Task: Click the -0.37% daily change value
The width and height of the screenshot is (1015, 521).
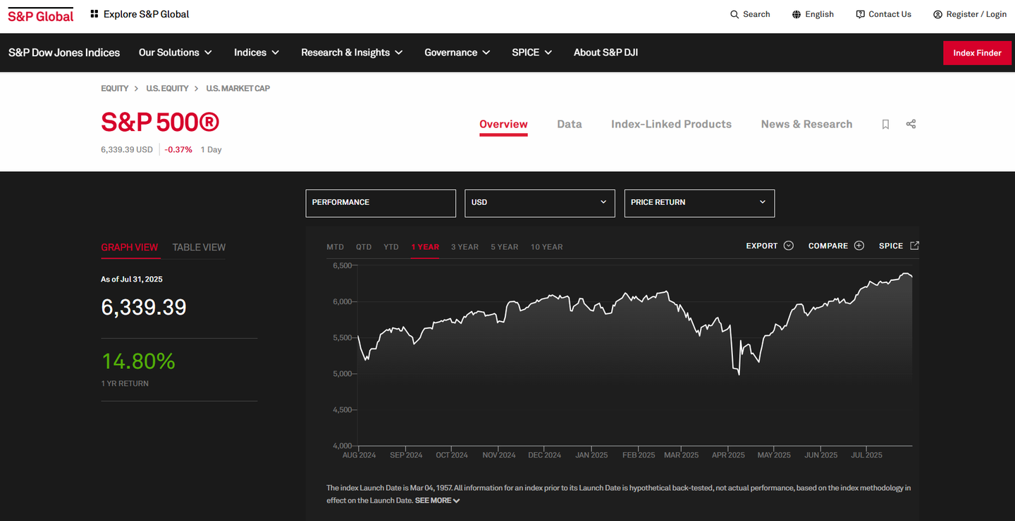Action: click(x=179, y=149)
